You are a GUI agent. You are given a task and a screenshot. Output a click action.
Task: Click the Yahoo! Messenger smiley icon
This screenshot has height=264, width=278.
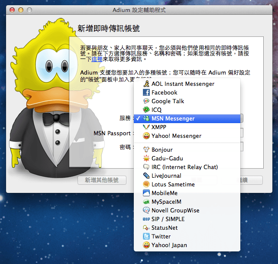click(x=146, y=136)
